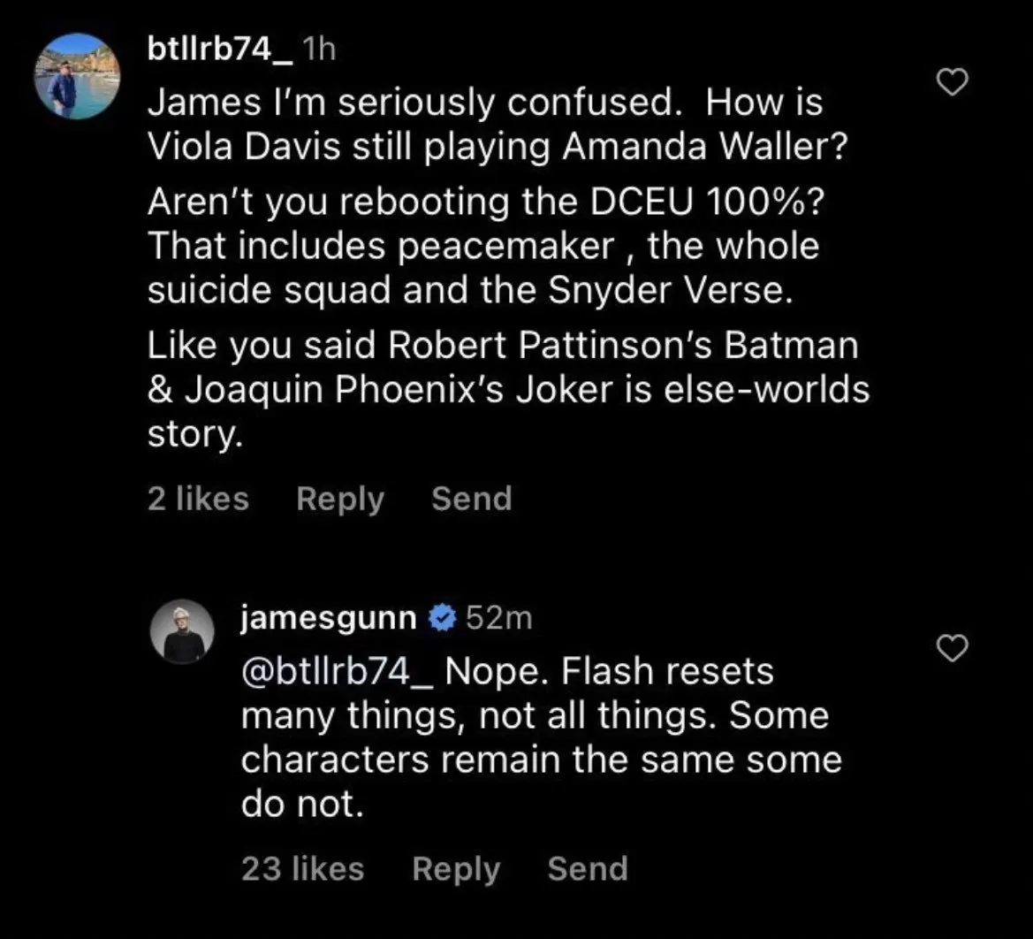Like the btllrb74_ comment with heart icon

pyautogui.click(x=953, y=84)
